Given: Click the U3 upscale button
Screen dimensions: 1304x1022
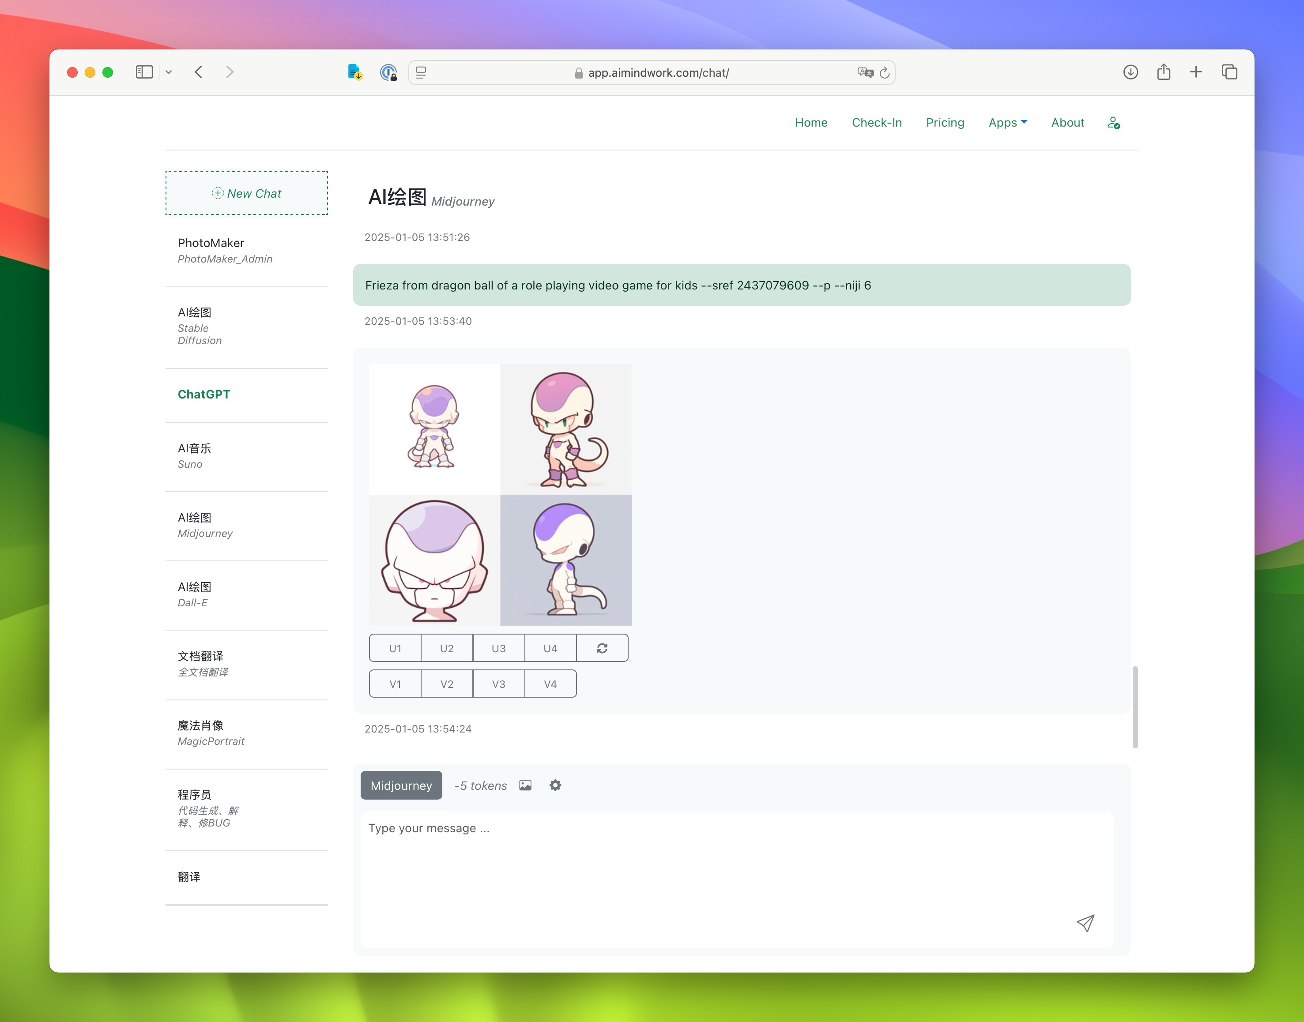Looking at the screenshot, I should coord(498,647).
